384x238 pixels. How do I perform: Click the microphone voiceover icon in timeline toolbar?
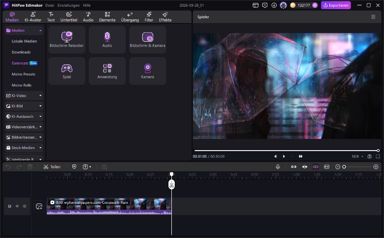(278, 167)
